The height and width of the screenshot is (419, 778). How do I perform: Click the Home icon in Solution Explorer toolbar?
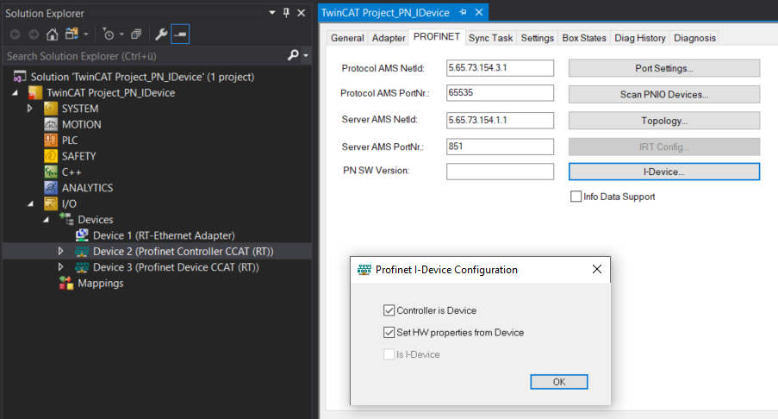[x=52, y=34]
